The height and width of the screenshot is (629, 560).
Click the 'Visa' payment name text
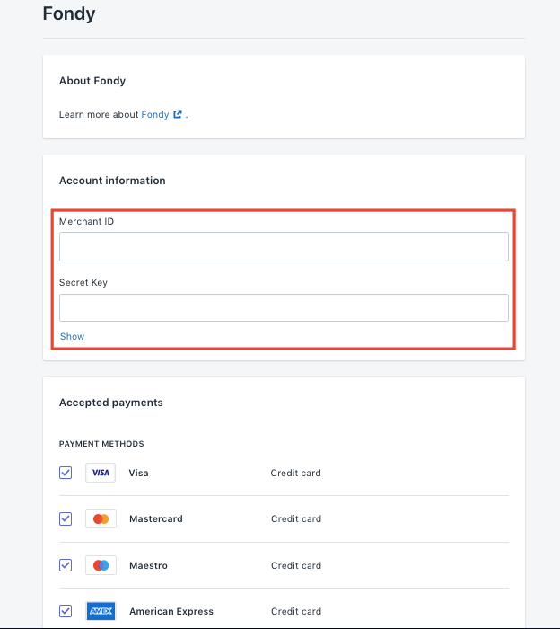[138, 473]
